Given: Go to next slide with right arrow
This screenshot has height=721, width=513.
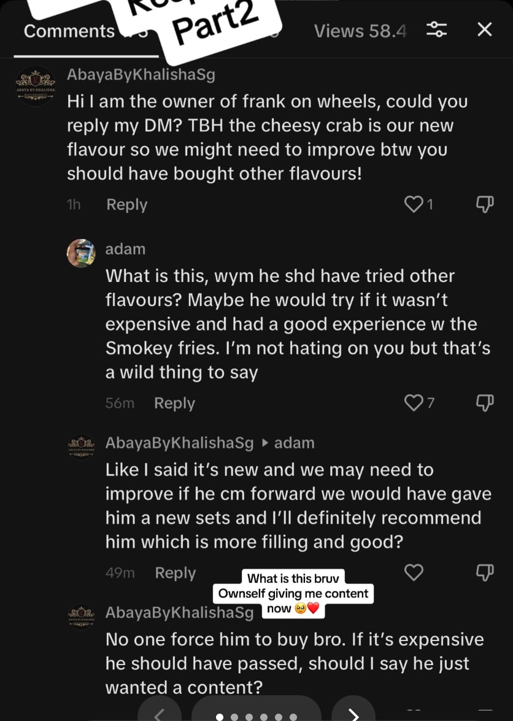Looking at the screenshot, I should 353,712.
